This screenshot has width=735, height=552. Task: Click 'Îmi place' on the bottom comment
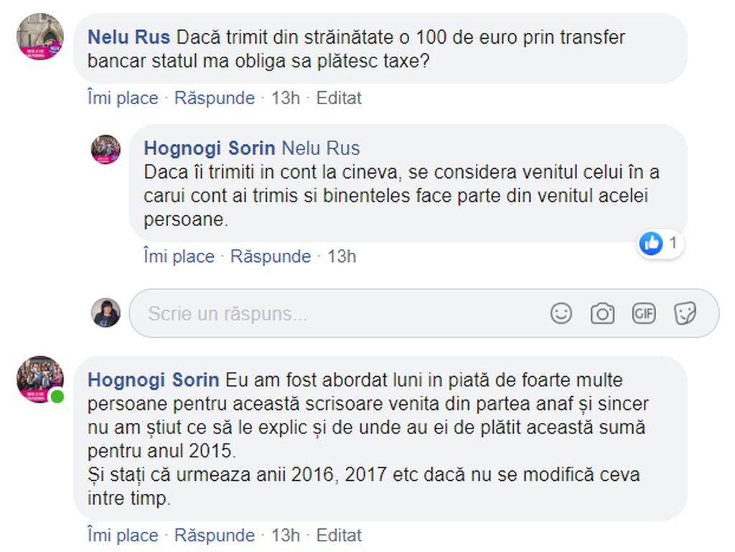(123, 535)
